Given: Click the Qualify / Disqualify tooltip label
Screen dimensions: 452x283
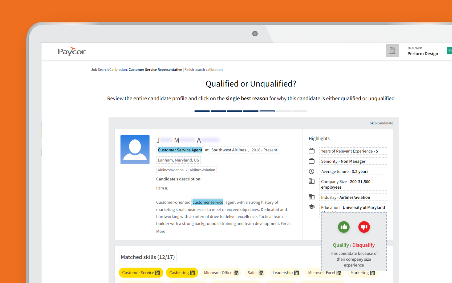Looking at the screenshot, I should 354,245.
